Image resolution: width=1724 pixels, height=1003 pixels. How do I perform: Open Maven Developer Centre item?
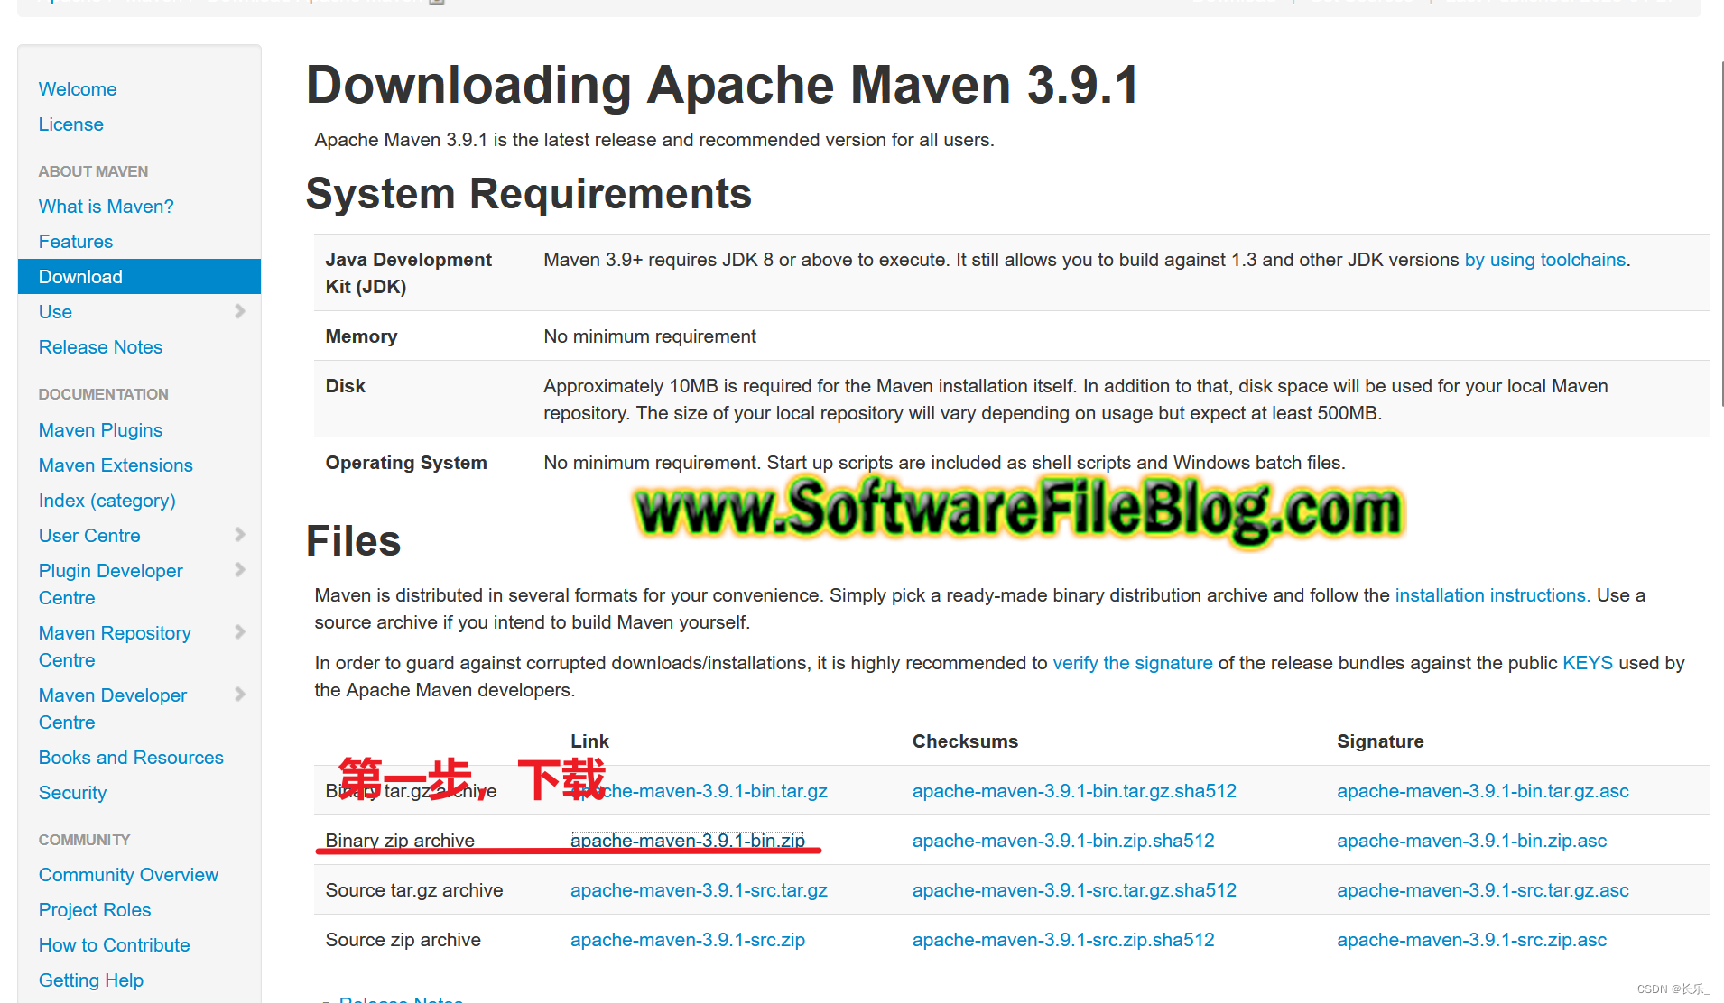(x=113, y=709)
